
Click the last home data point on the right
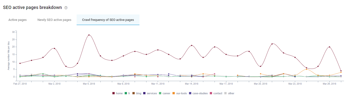[x=341, y=71]
